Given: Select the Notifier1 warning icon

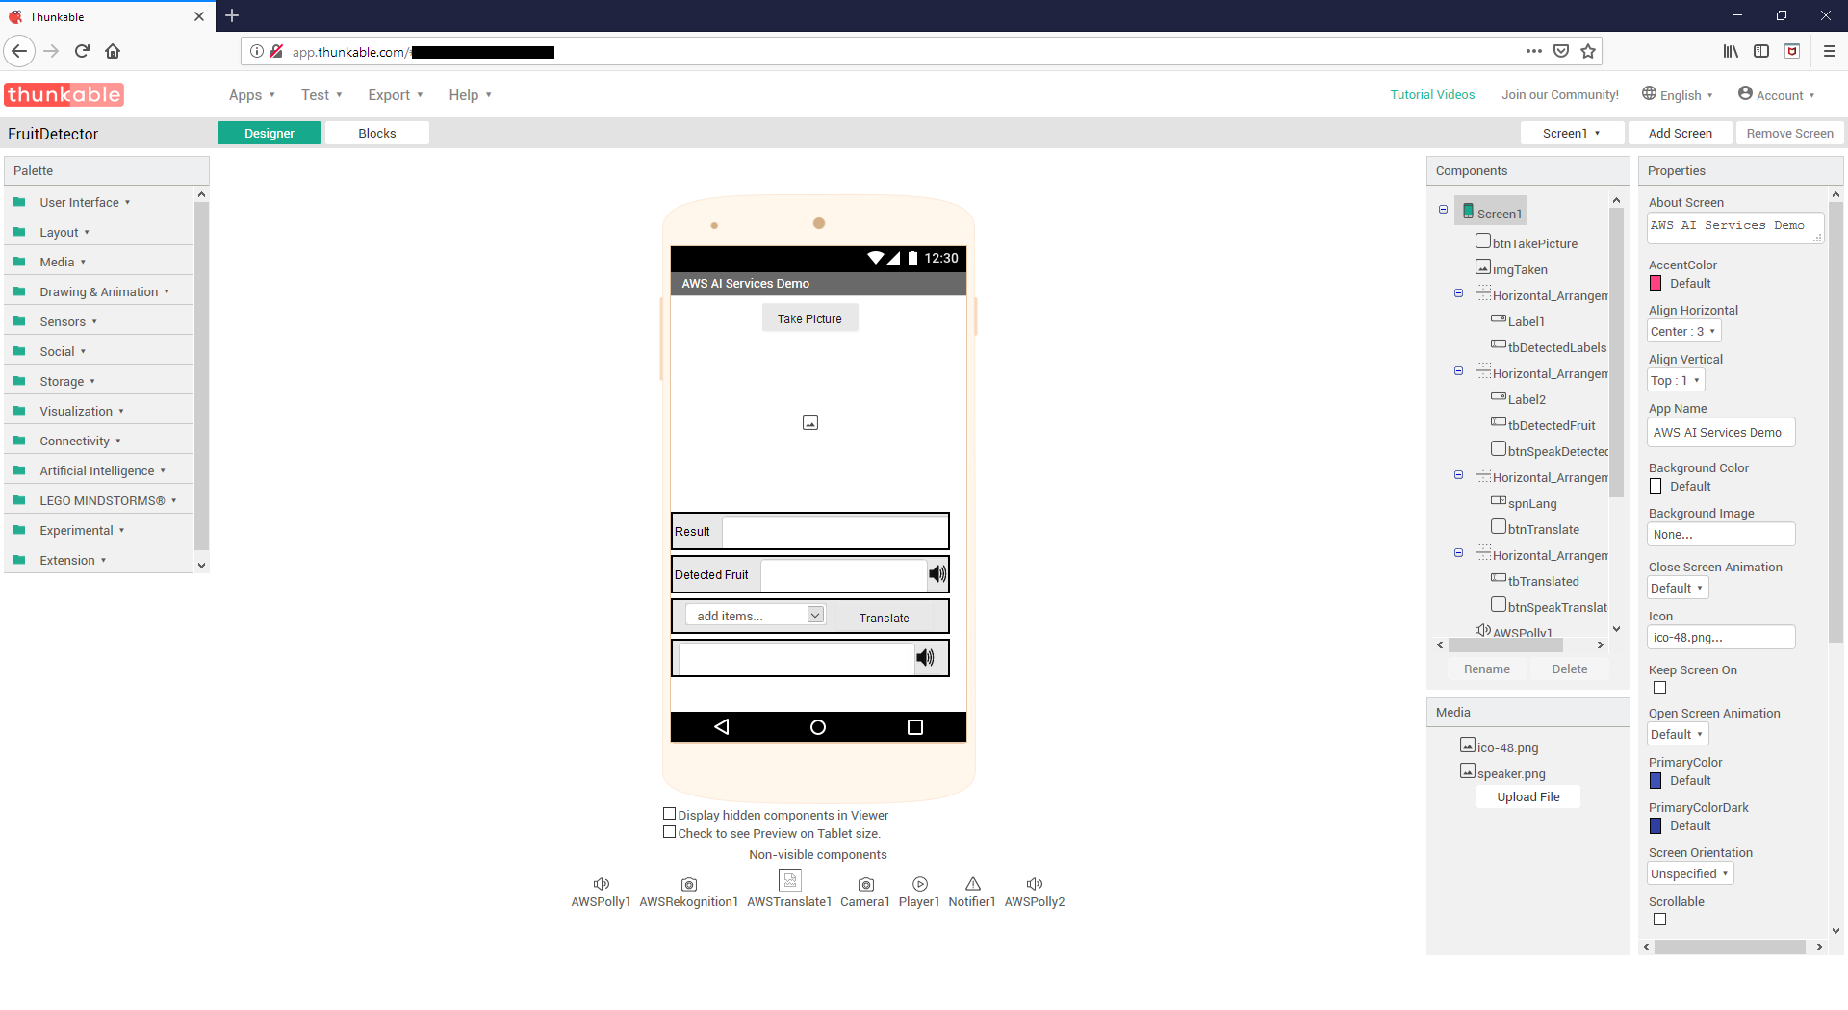Looking at the screenshot, I should click(973, 884).
